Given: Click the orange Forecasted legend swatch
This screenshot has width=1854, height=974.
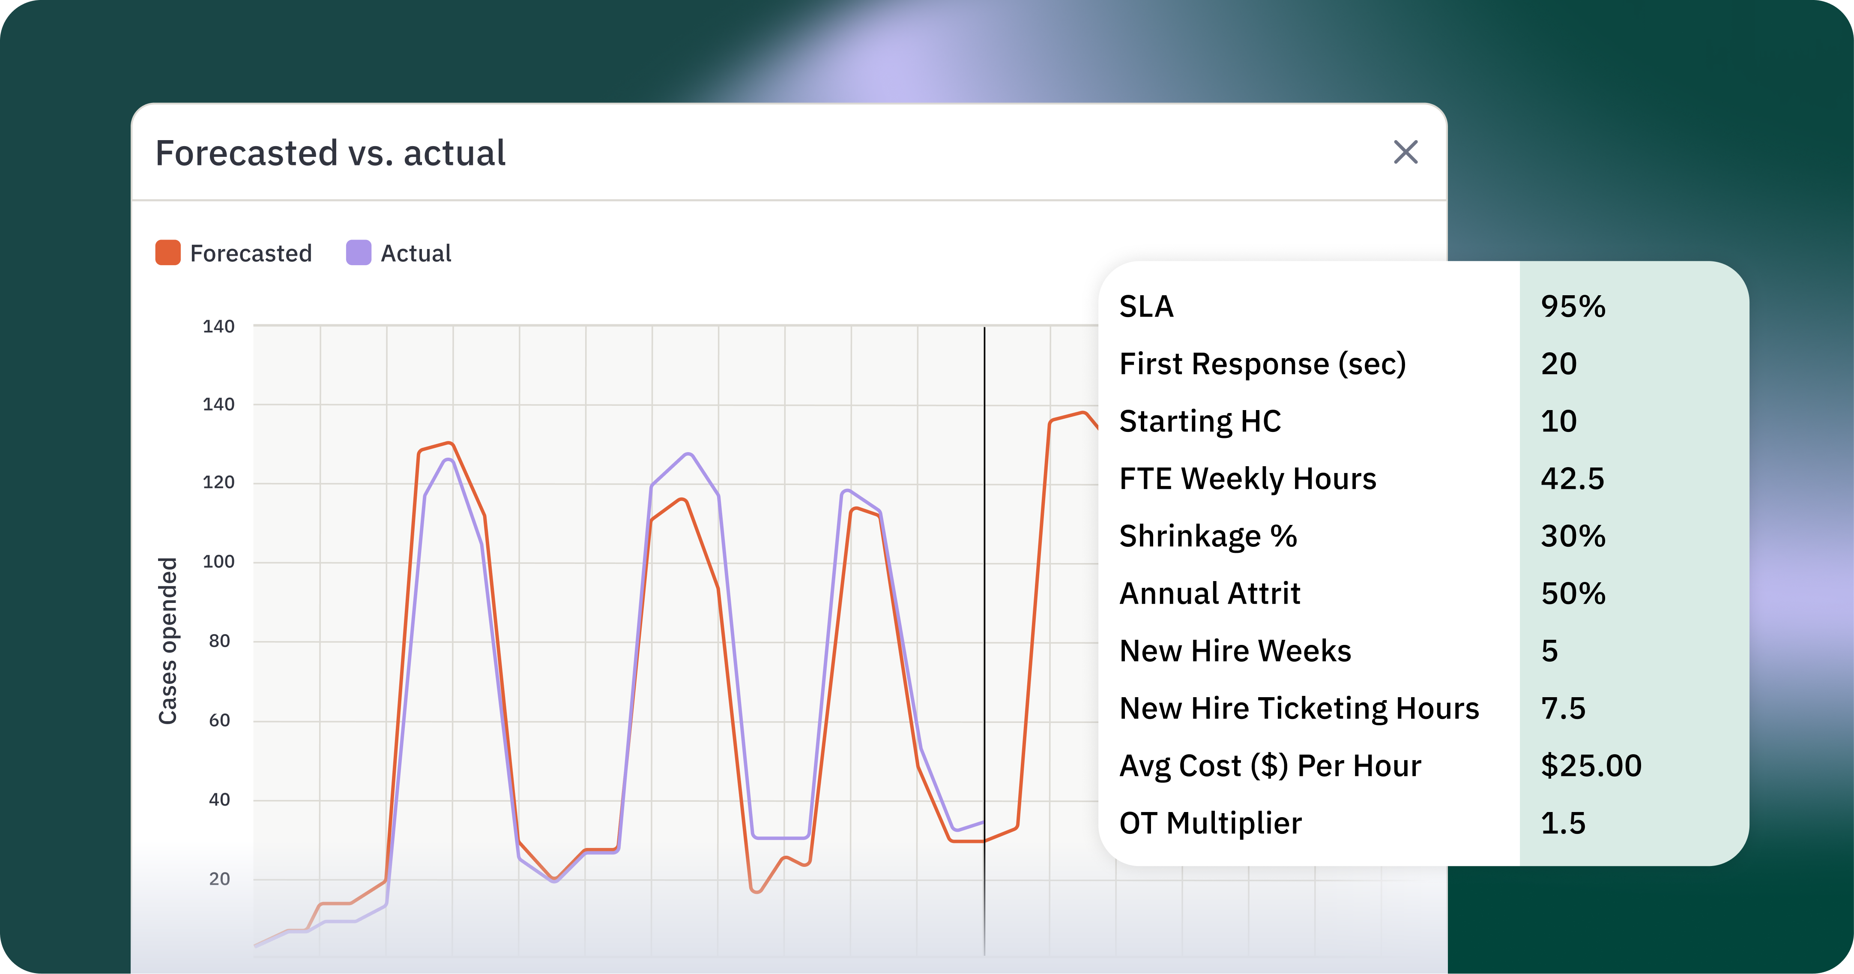Looking at the screenshot, I should [x=167, y=253].
